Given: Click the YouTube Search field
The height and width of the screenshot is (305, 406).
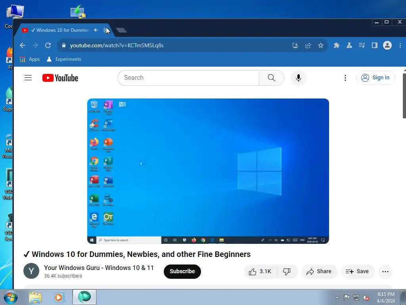Looking at the screenshot, I should [188, 78].
